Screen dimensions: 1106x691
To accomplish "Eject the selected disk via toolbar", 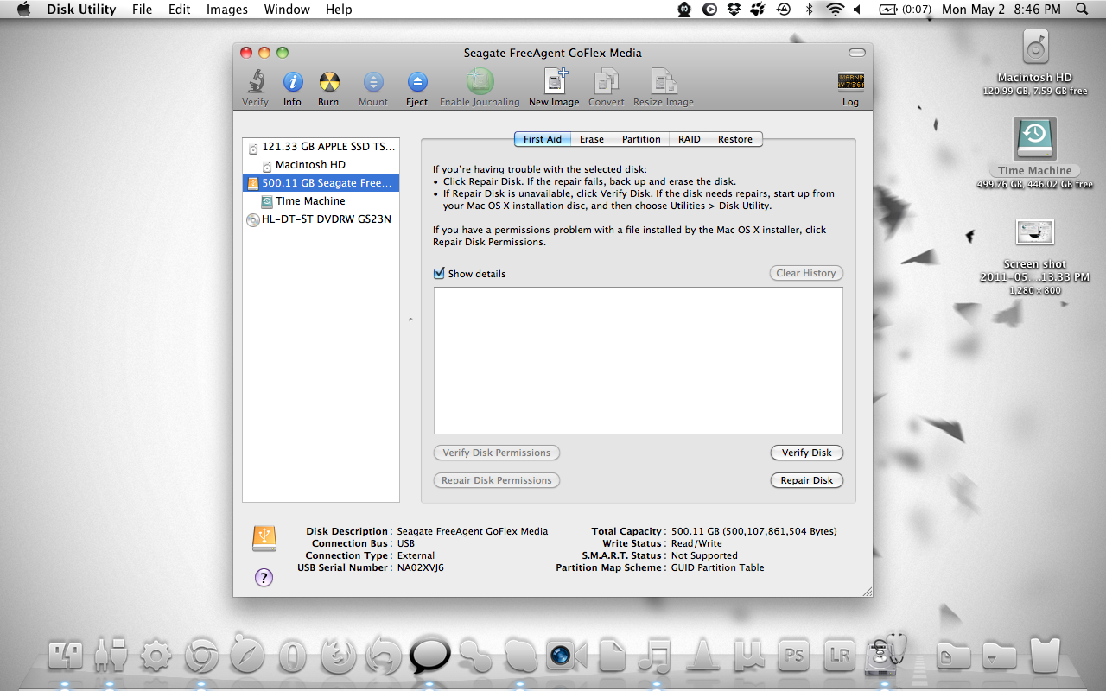I will (417, 82).
